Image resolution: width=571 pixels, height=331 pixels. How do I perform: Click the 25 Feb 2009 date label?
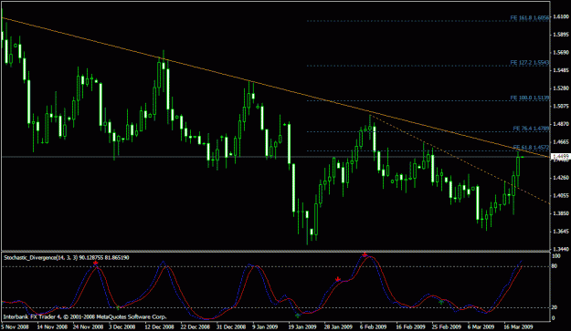[x=446, y=326]
